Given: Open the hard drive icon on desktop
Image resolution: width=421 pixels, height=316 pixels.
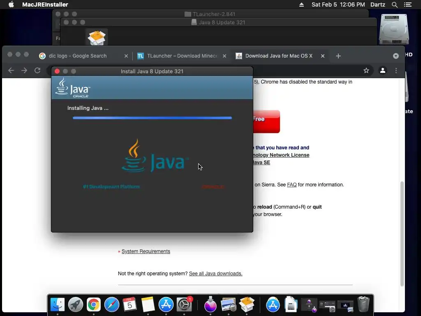Looking at the screenshot, I should 394,29.
